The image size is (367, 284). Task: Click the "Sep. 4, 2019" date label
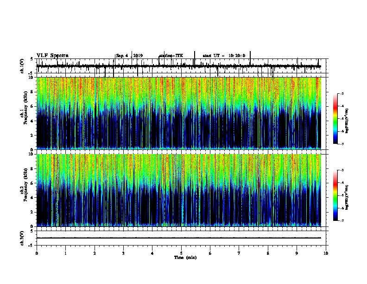[129, 56]
